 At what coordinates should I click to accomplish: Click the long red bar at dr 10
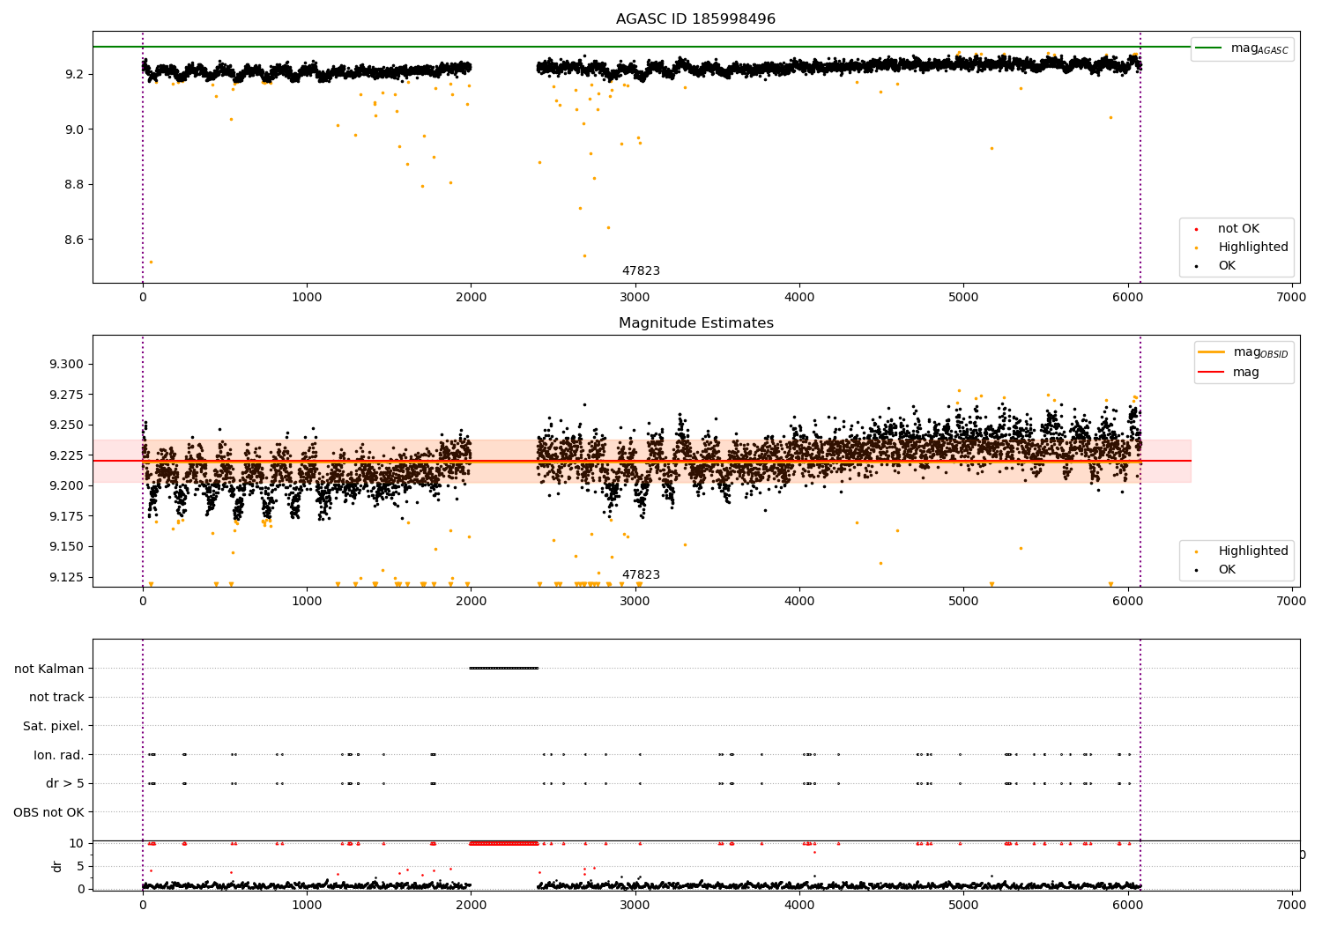click(x=504, y=843)
